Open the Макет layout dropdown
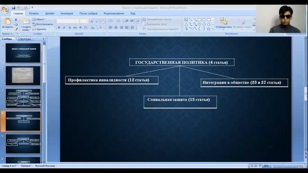Viewport: 308px width, 173px height. [x=39, y=19]
